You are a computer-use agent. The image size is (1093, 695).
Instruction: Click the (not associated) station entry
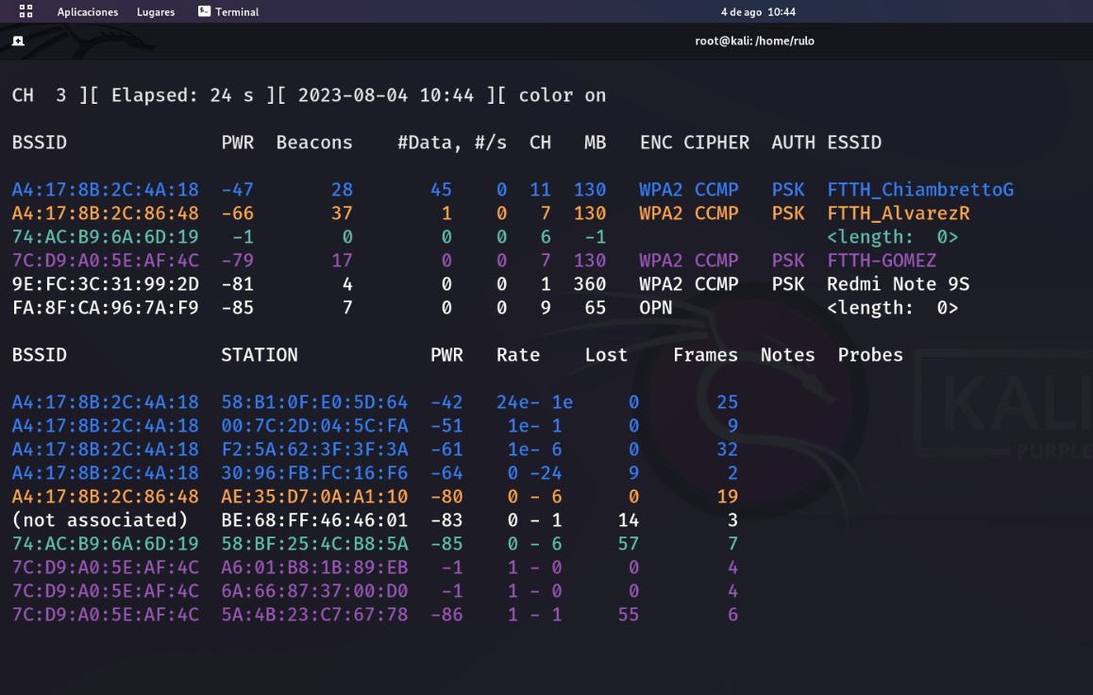[x=100, y=520]
